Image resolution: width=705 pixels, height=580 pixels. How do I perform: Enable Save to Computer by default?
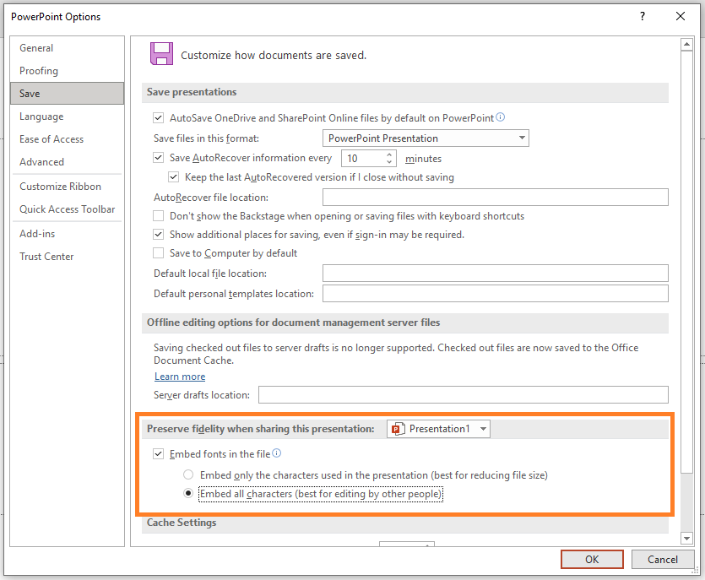click(158, 253)
